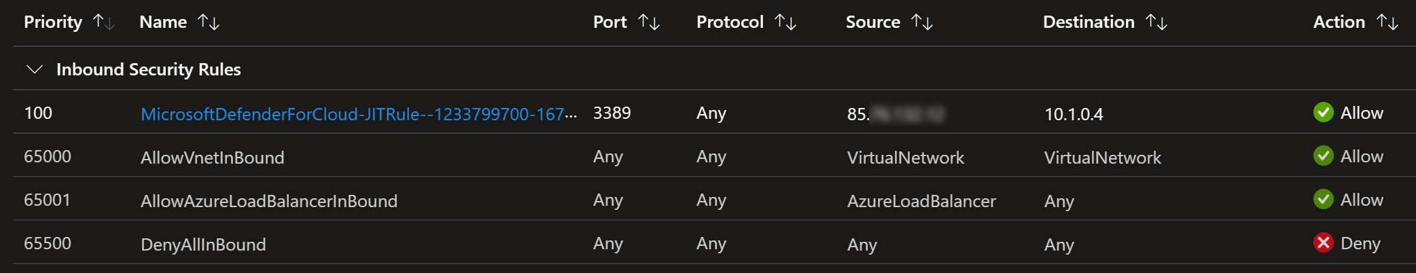Click the Inbound Security Rules group label
Screen dimensions: 1416x273
coord(149,69)
